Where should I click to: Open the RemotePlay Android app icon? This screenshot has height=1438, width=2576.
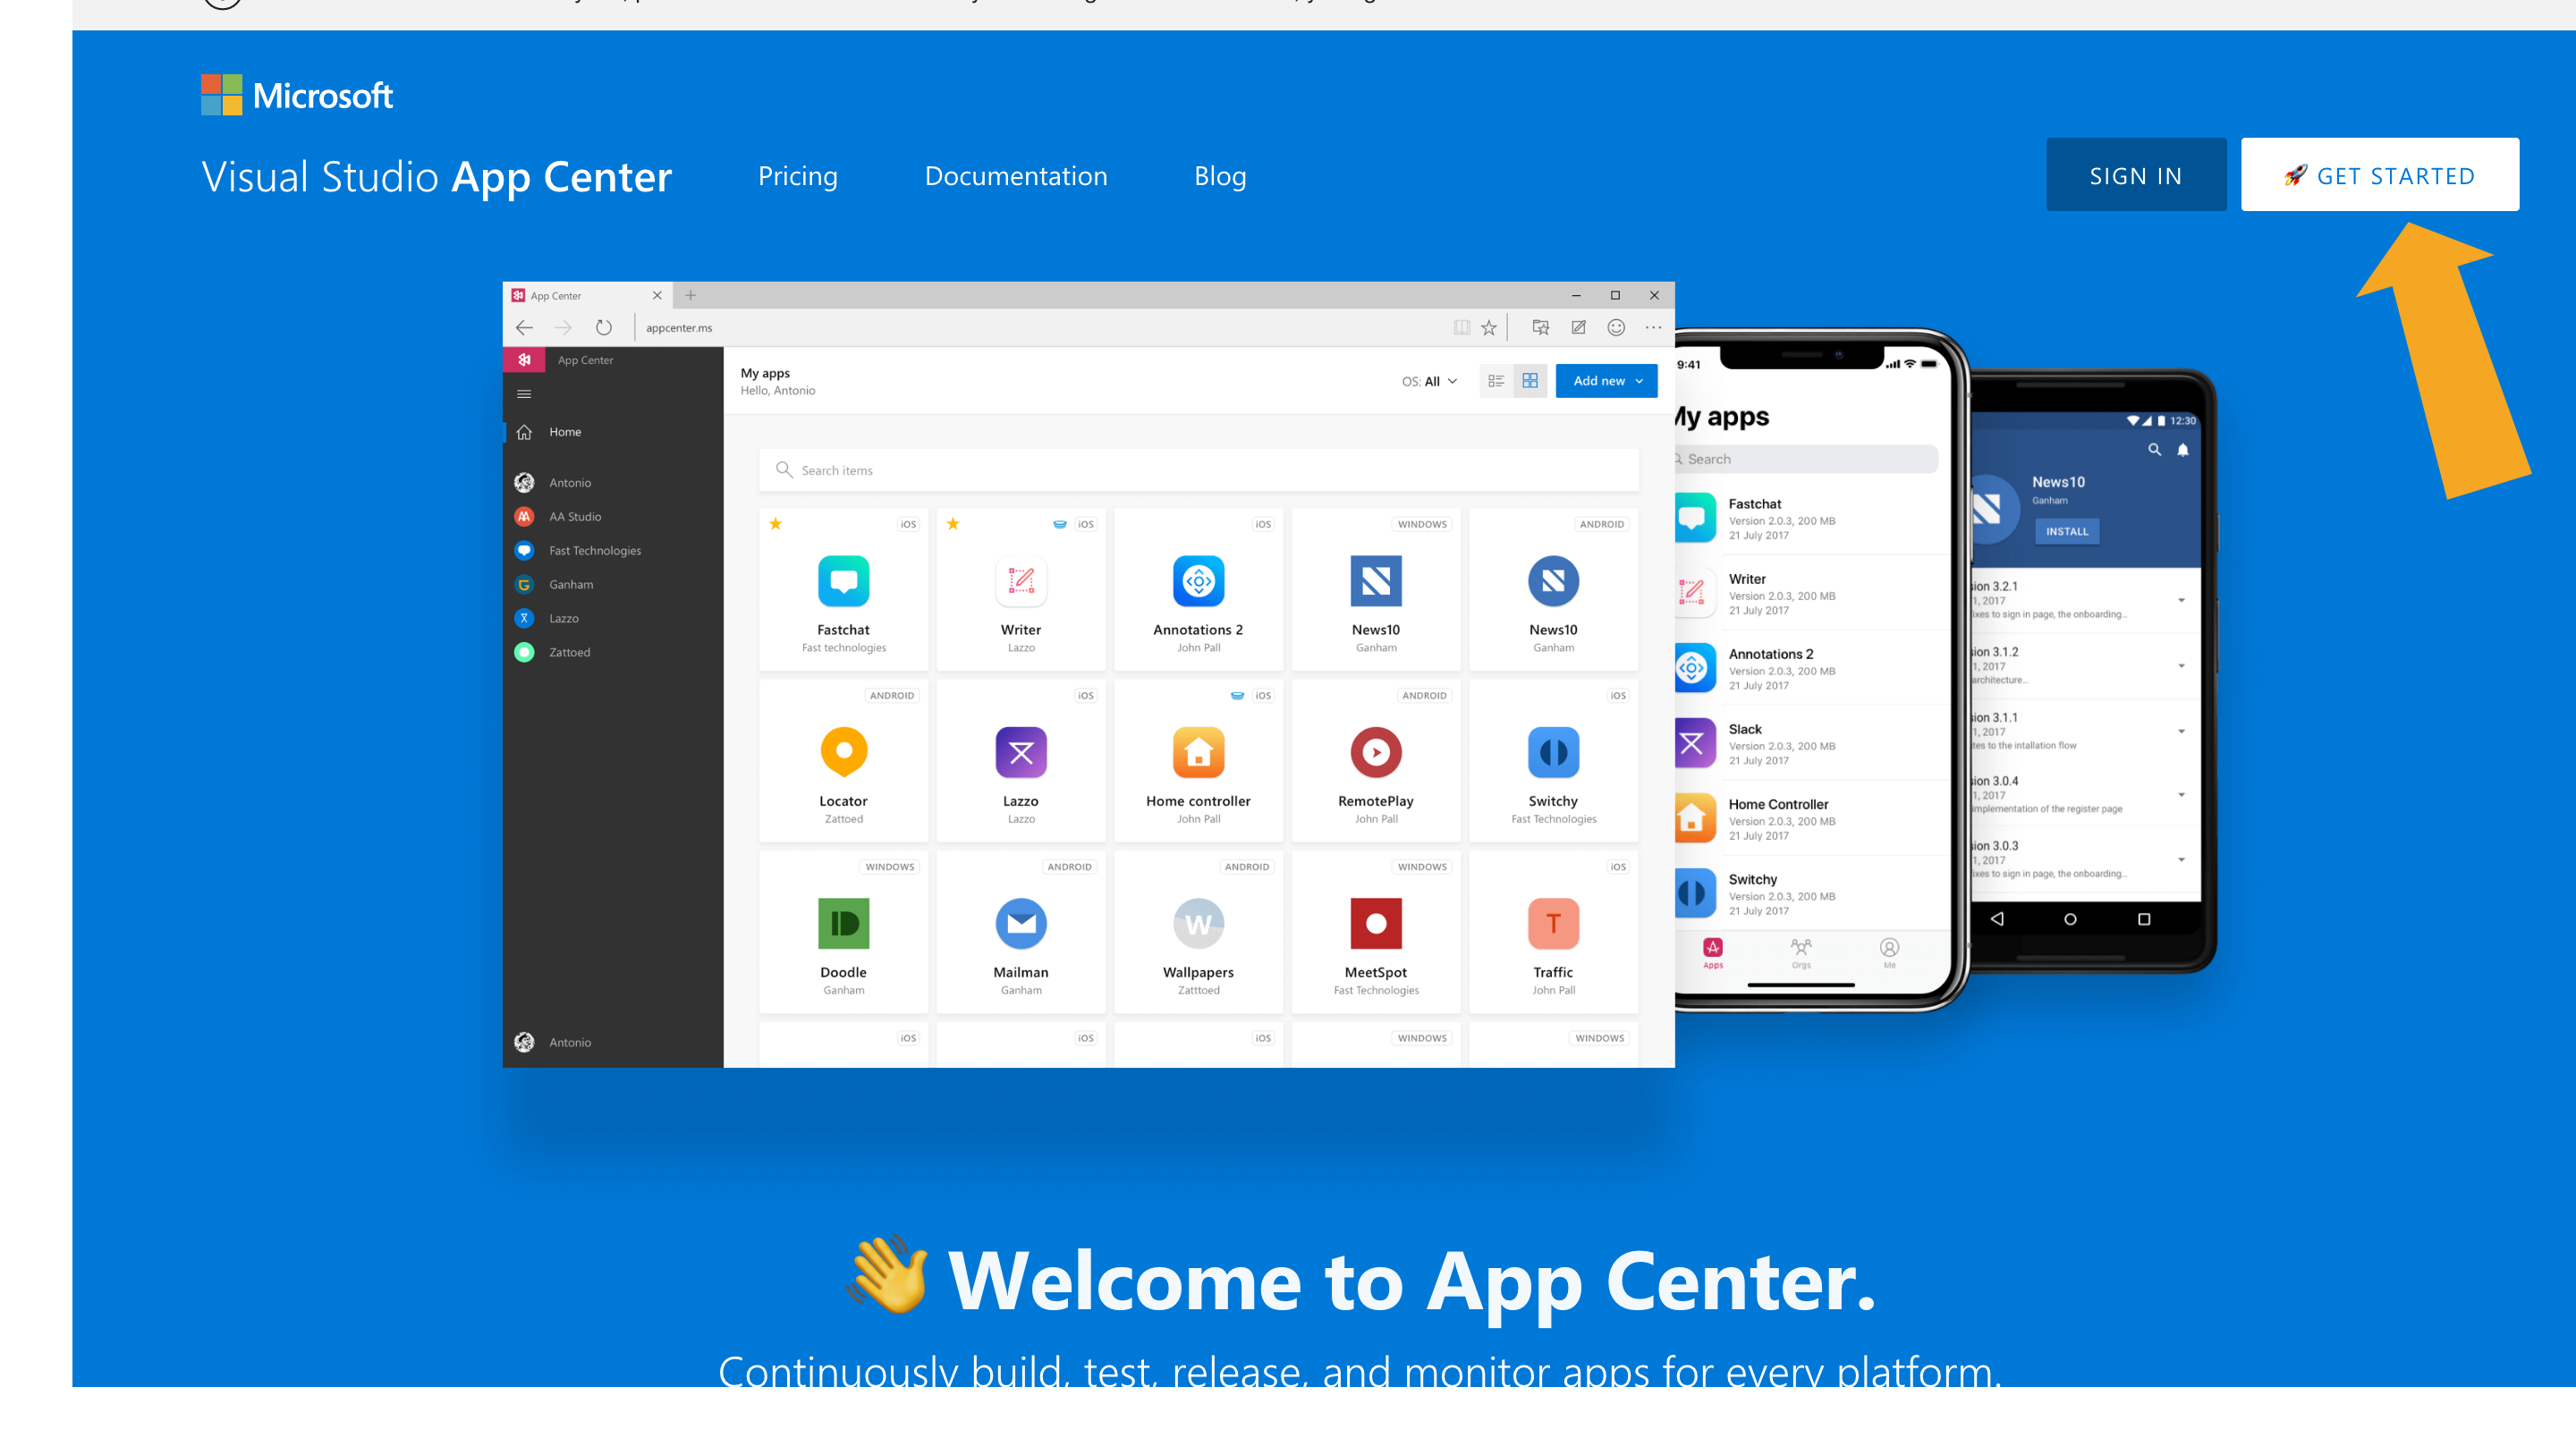click(1377, 752)
